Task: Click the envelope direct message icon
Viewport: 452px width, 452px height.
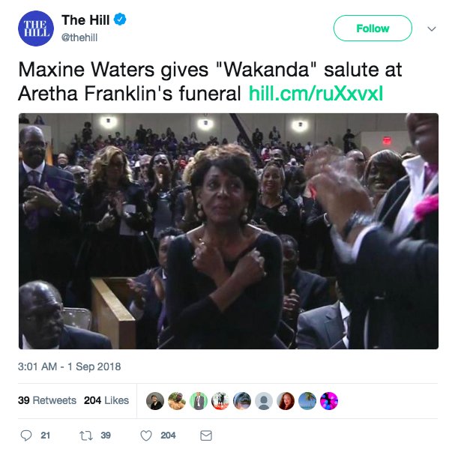Action: [x=206, y=436]
